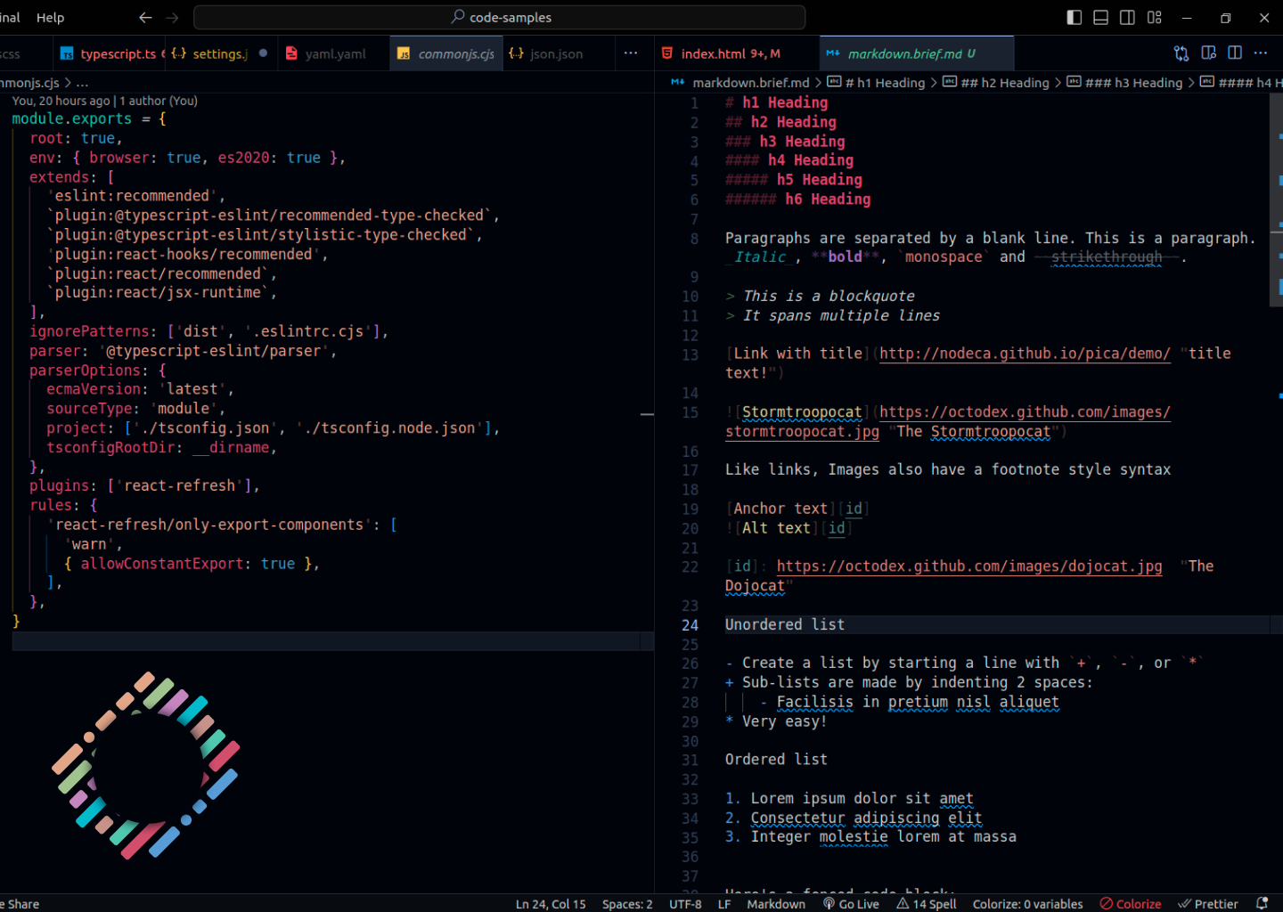Switch to the yaml.yaml tab
This screenshot has height=912, width=1283.
[x=334, y=53]
